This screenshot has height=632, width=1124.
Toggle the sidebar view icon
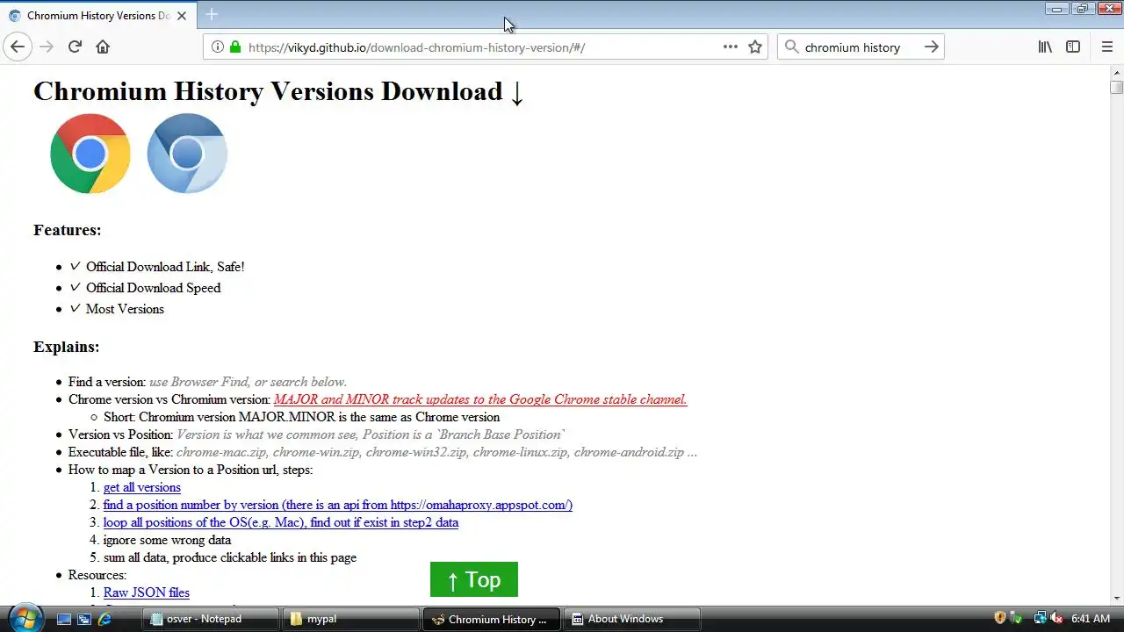coord(1073,47)
